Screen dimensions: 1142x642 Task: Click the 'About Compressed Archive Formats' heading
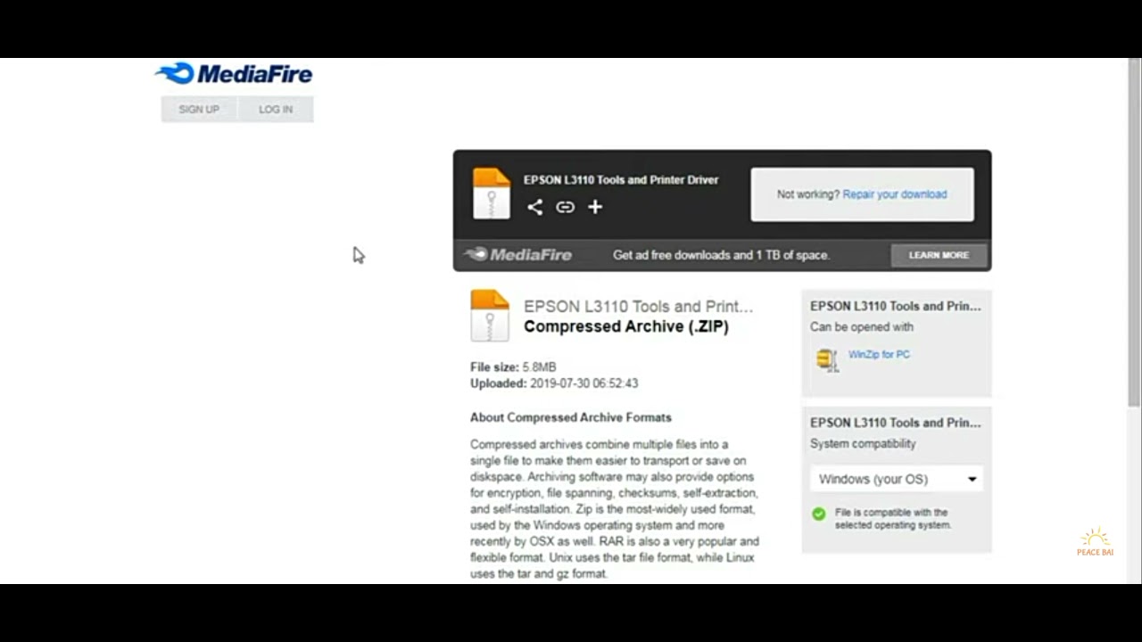[571, 417]
